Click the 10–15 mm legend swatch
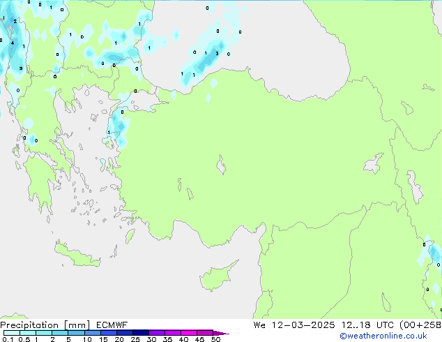 pos(92,333)
